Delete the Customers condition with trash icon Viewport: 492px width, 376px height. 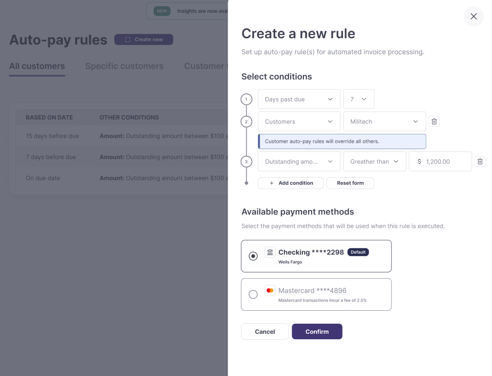434,121
